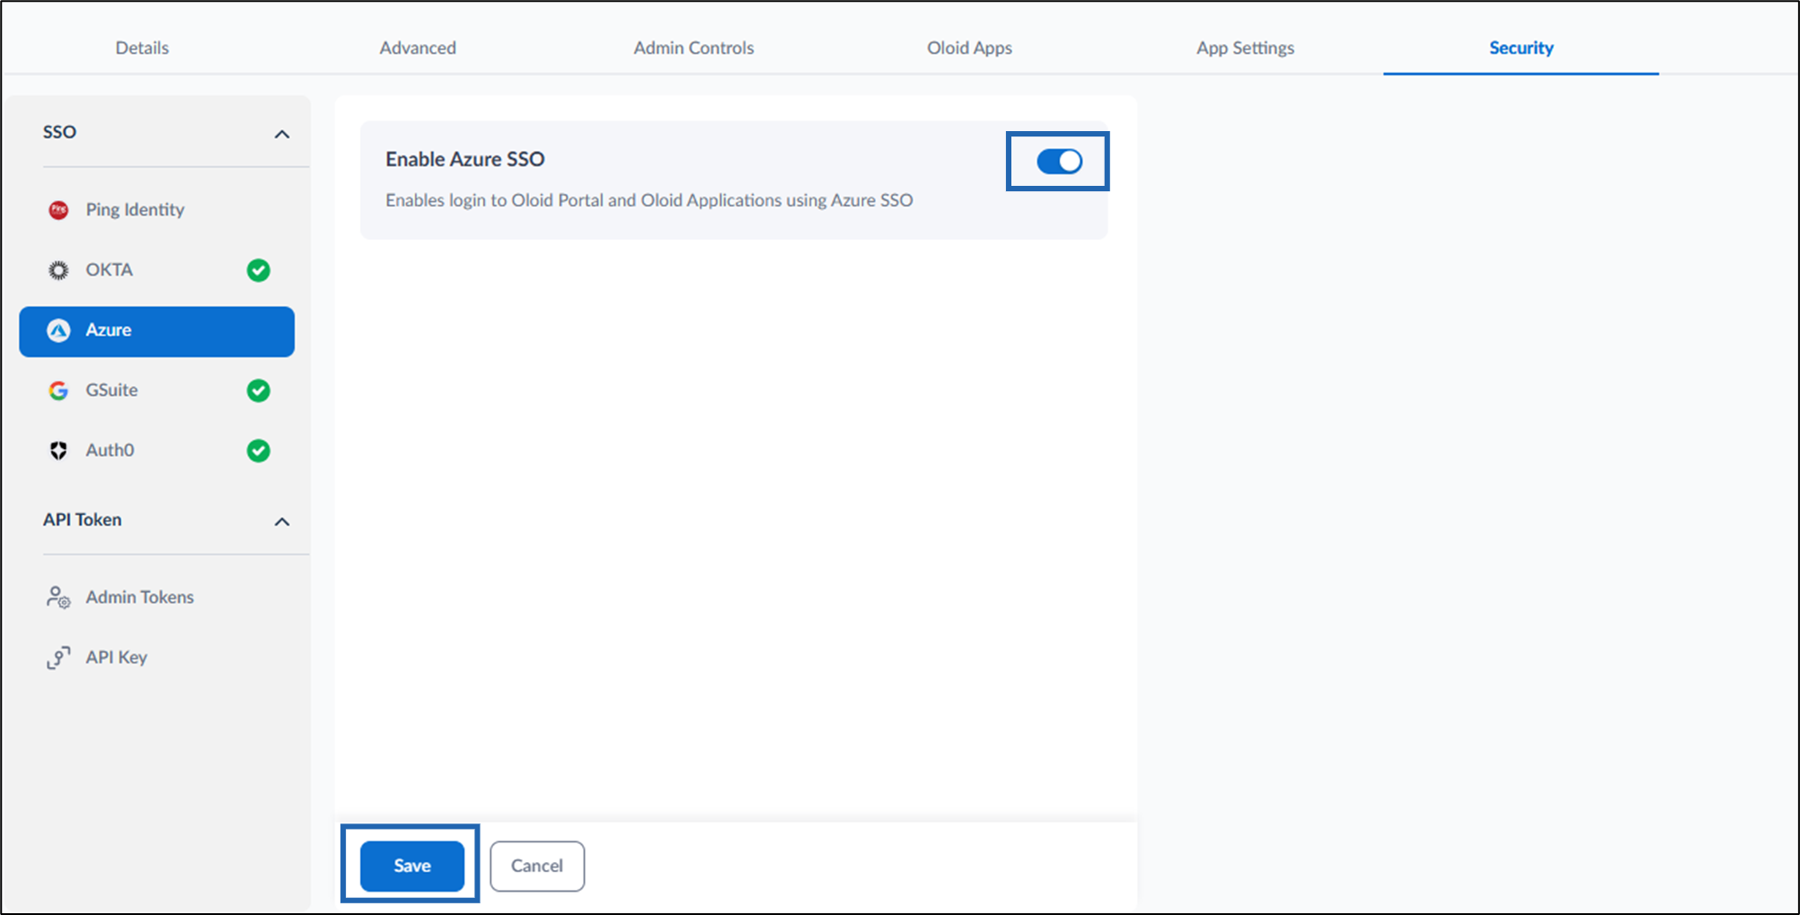Click the SSO section heading
Image resolution: width=1800 pixels, height=915 pixels.
click(59, 132)
